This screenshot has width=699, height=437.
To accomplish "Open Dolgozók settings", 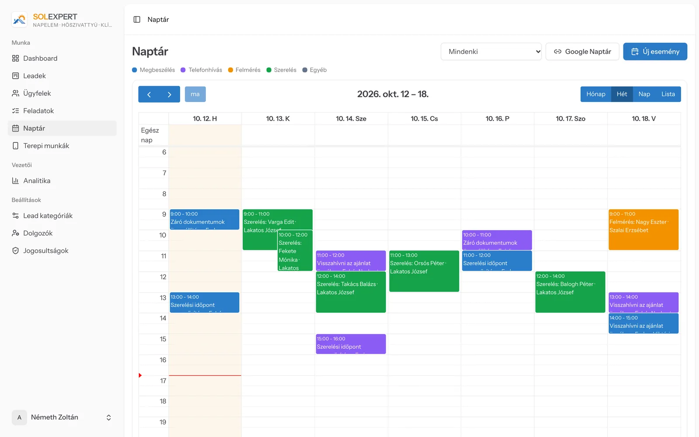I will coord(62,233).
